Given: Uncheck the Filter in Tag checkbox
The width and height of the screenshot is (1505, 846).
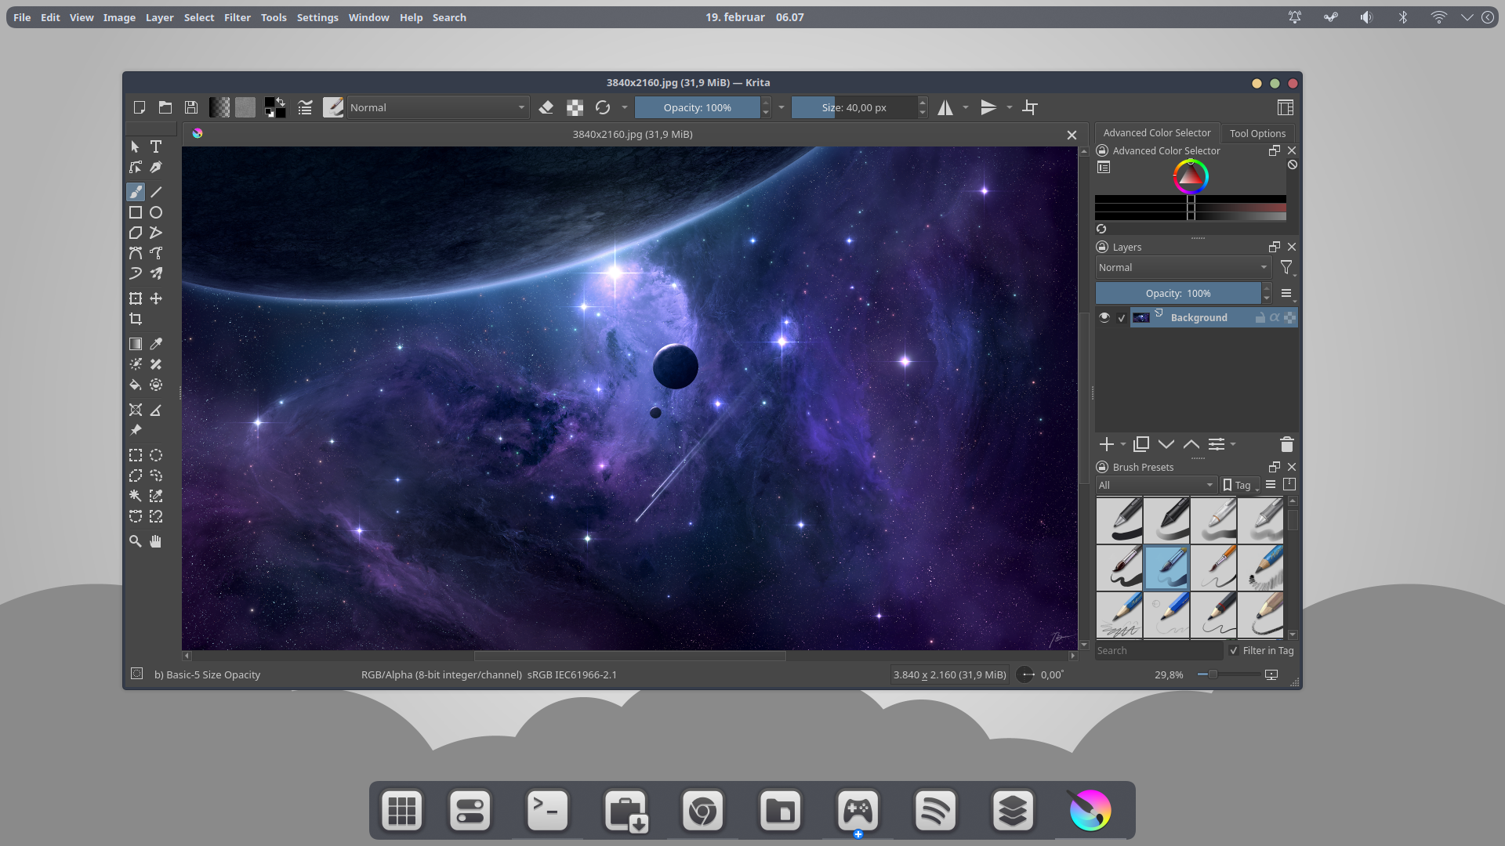Looking at the screenshot, I should [1234, 650].
